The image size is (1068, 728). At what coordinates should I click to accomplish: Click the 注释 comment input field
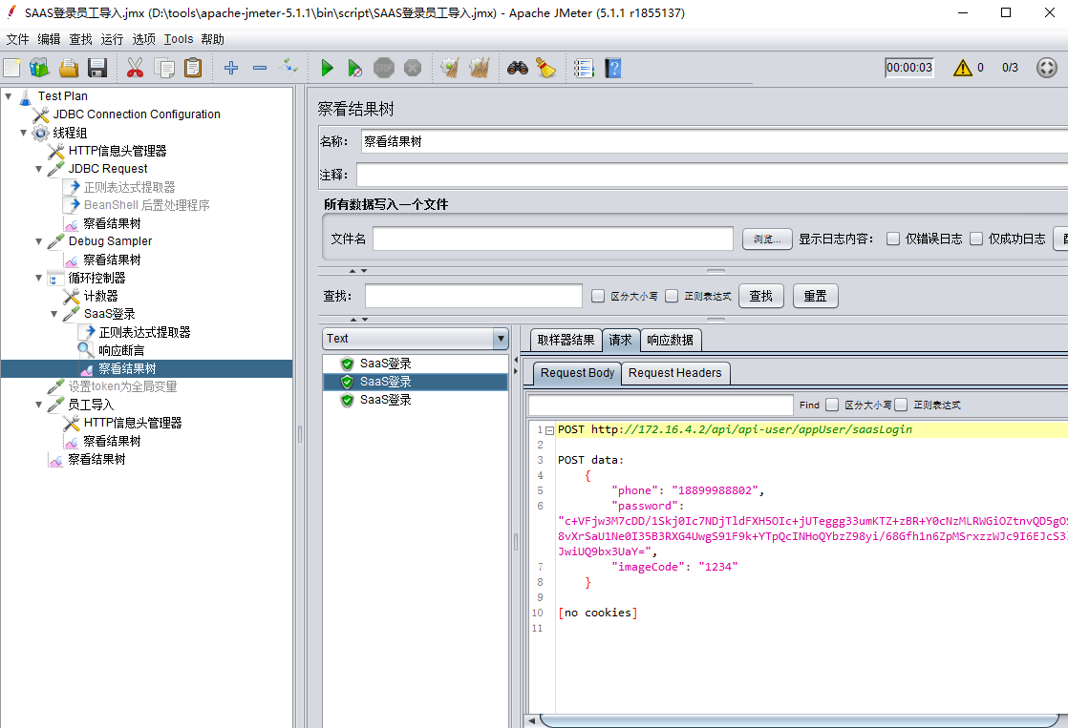click(712, 175)
